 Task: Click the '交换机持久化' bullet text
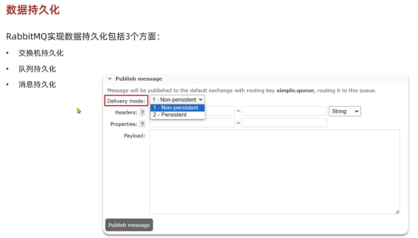click(41, 53)
